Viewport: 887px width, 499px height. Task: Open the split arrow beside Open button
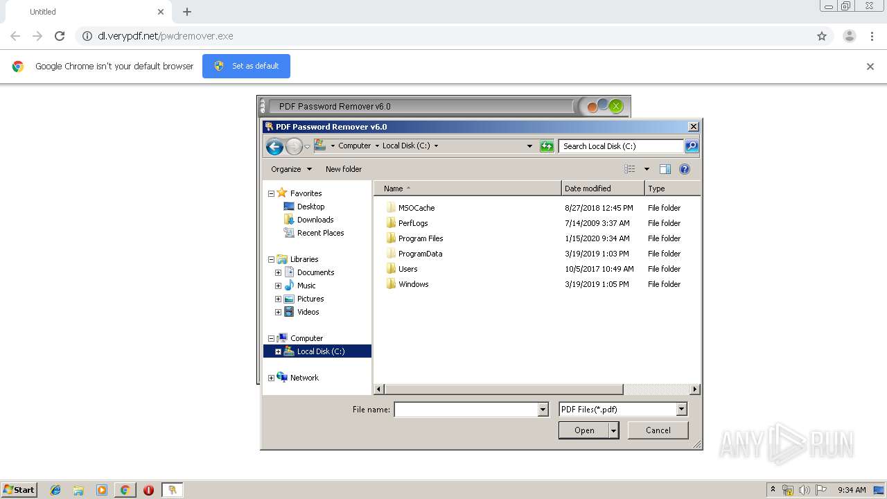[x=614, y=430]
